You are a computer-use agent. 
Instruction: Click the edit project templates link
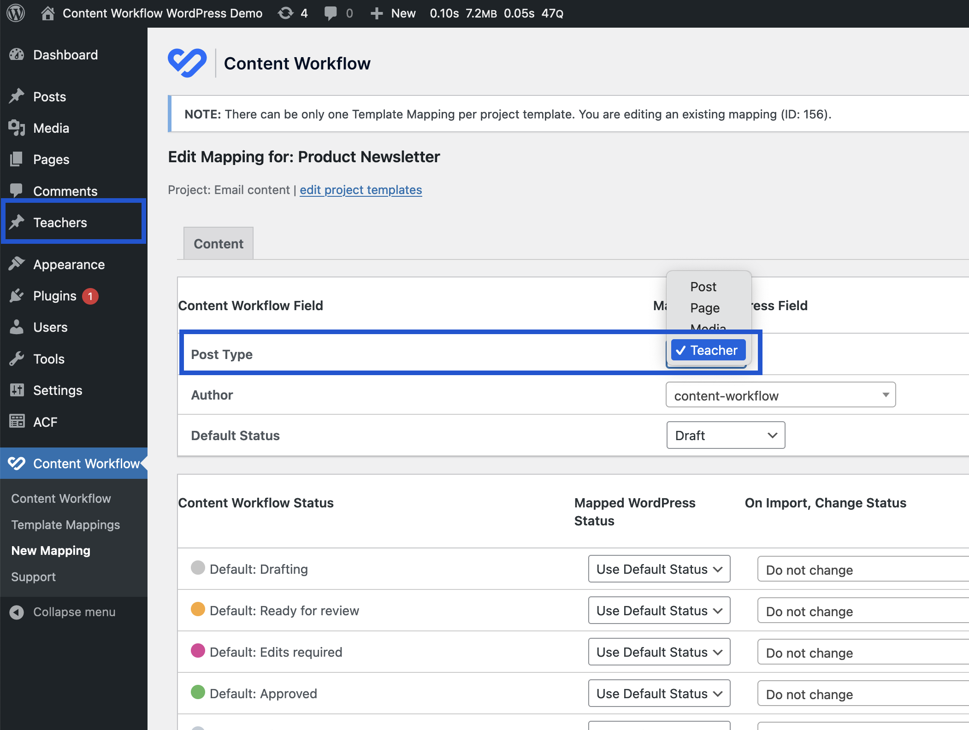pyautogui.click(x=360, y=189)
